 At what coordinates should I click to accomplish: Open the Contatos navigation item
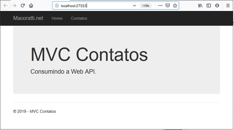[79, 18]
